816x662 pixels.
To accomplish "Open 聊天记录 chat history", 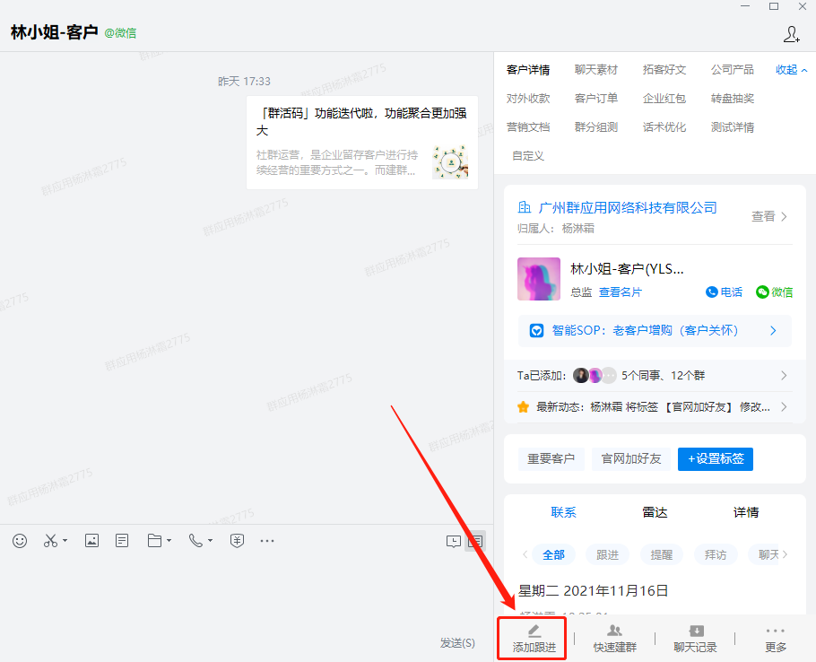I will [x=695, y=638].
